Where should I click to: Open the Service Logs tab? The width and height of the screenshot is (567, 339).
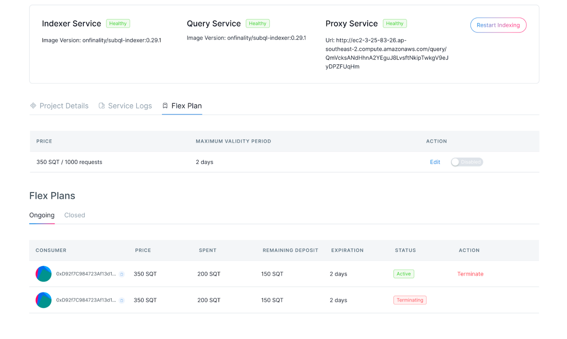click(125, 106)
